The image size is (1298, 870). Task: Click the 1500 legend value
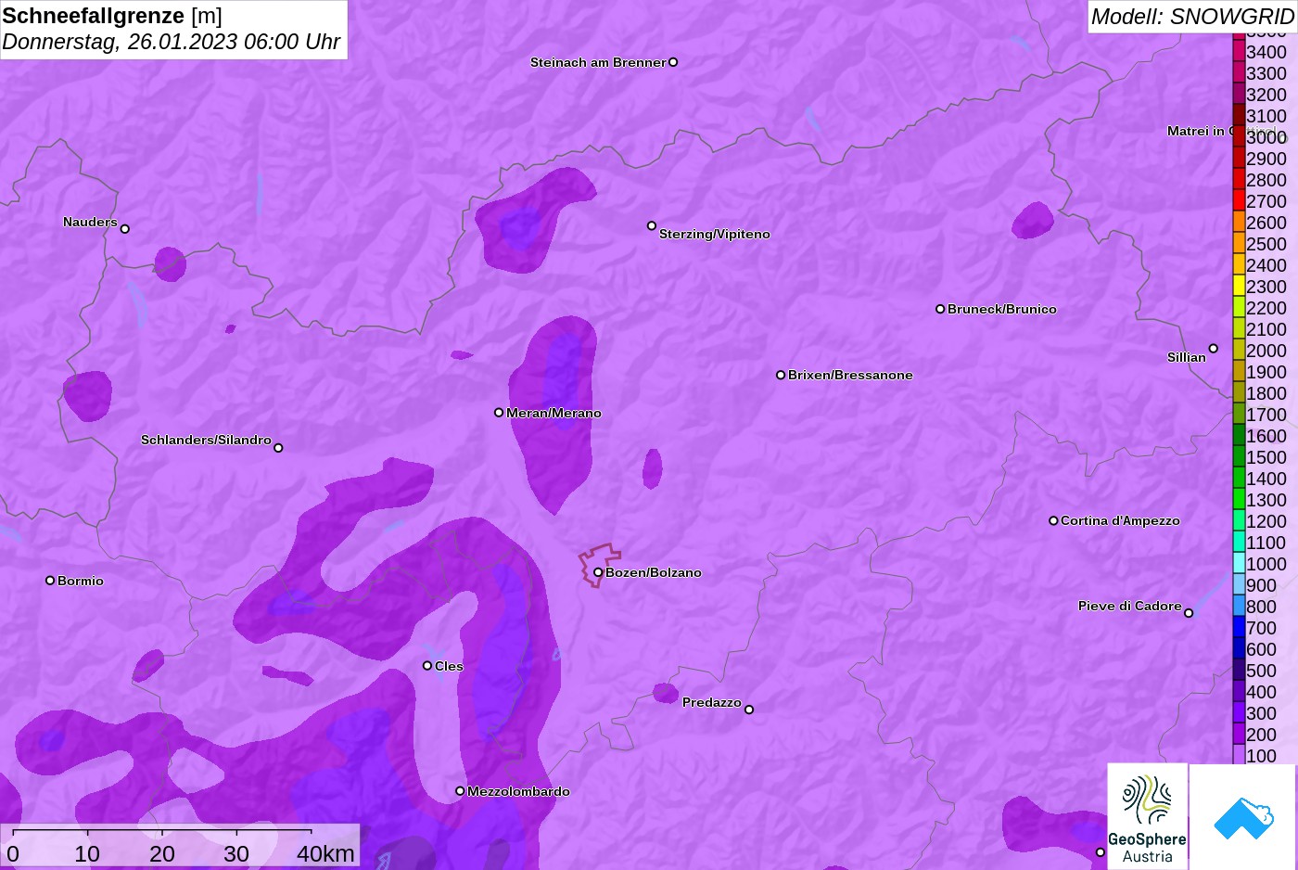[1266, 457]
